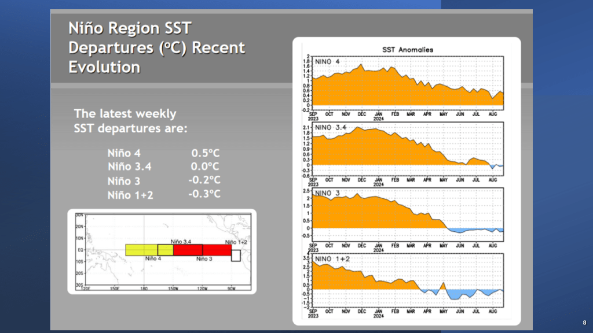
Task: Select the 'SST Anomalies' chart heading
Action: (x=407, y=49)
